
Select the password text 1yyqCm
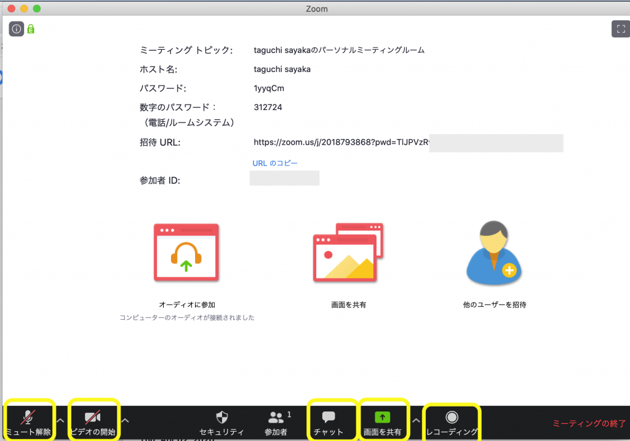(x=269, y=89)
